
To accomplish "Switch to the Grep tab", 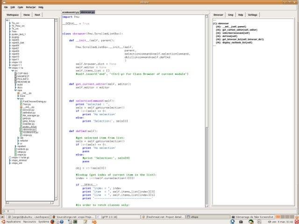I will [230, 15].
